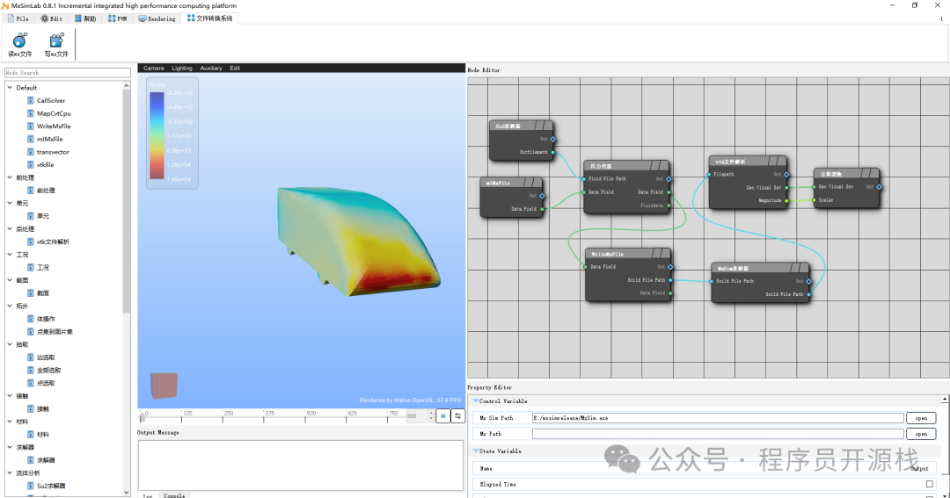Select the Su2求解器 node icon in tree
The height and width of the screenshot is (498, 950).
coord(31,486)
